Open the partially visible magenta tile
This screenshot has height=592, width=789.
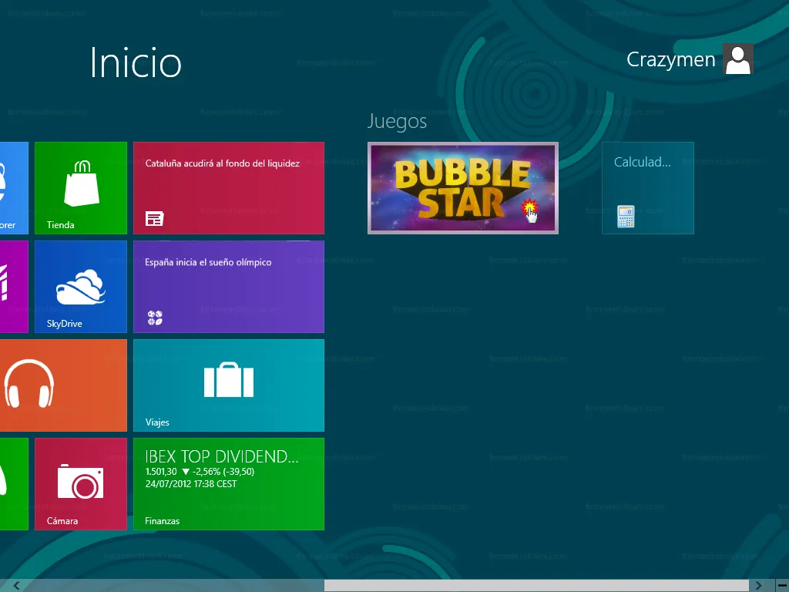pos(14,287)
